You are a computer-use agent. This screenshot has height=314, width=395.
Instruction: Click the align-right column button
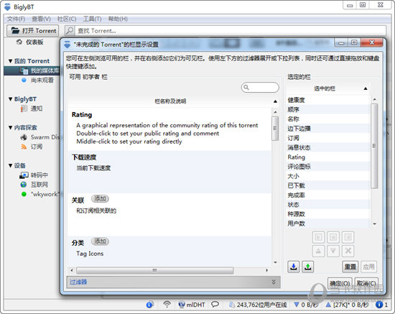[348, 237]
